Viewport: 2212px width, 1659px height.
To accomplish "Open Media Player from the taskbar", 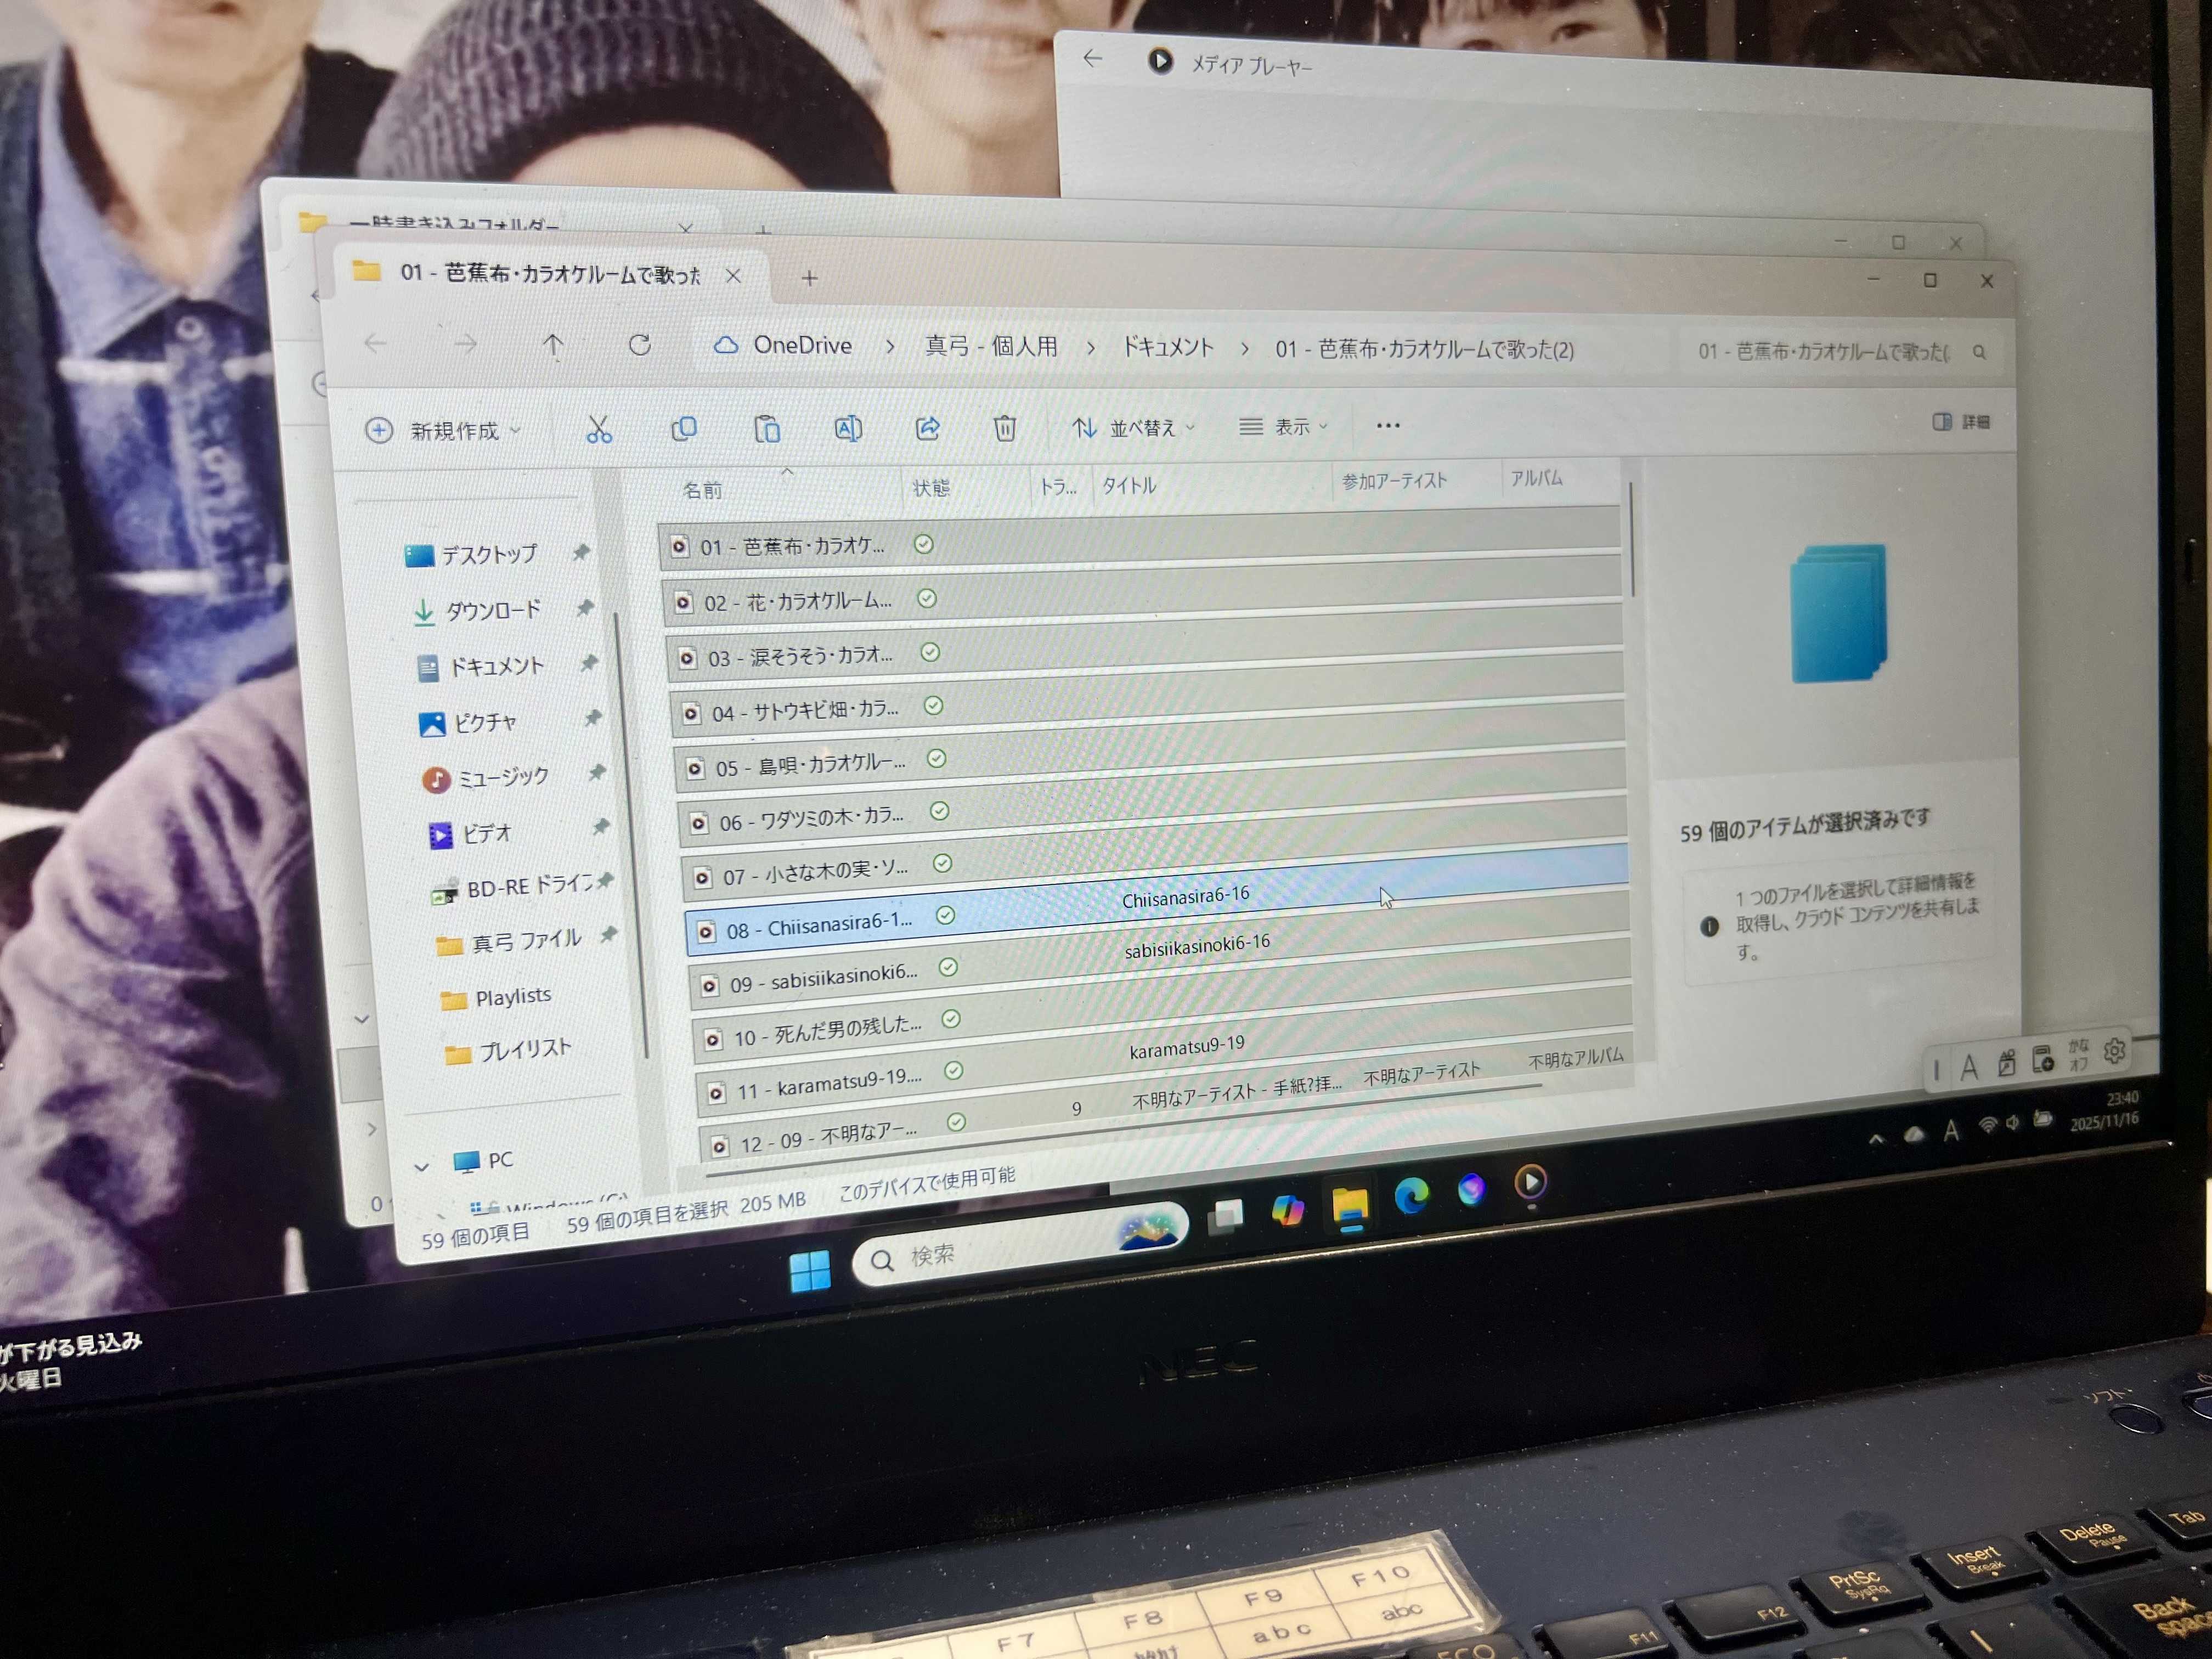I will (x=1530, y=1183).
